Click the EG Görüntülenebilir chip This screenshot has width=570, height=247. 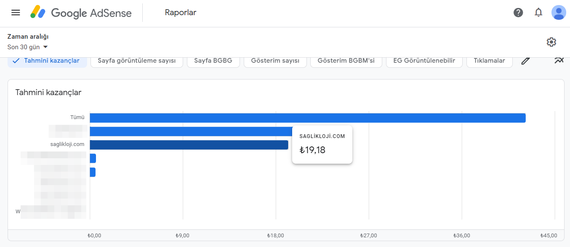point(424,61)
